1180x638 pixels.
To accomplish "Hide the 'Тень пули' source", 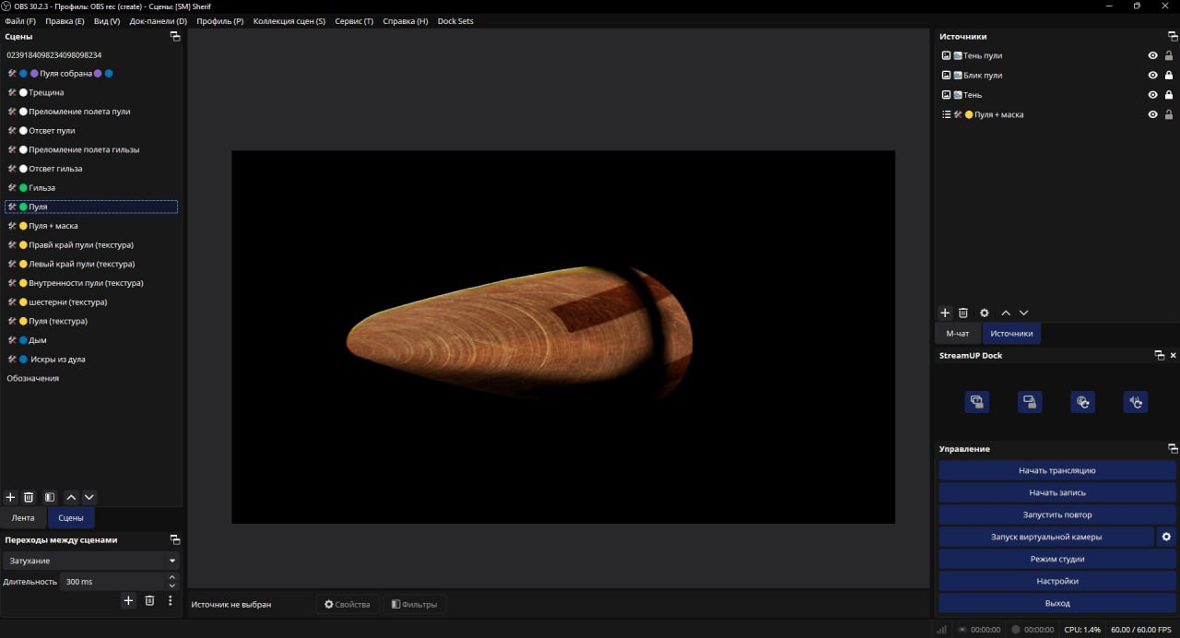I will [x=1152, y=56].
